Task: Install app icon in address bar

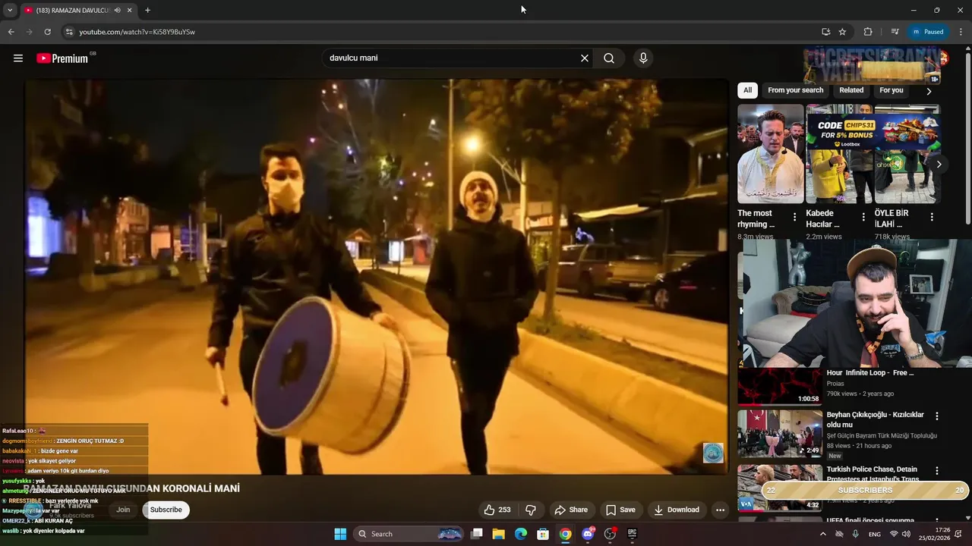Action: point(825,32)
